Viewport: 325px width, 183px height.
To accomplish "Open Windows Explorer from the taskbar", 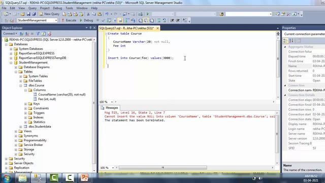I will [x=22, y=178].
